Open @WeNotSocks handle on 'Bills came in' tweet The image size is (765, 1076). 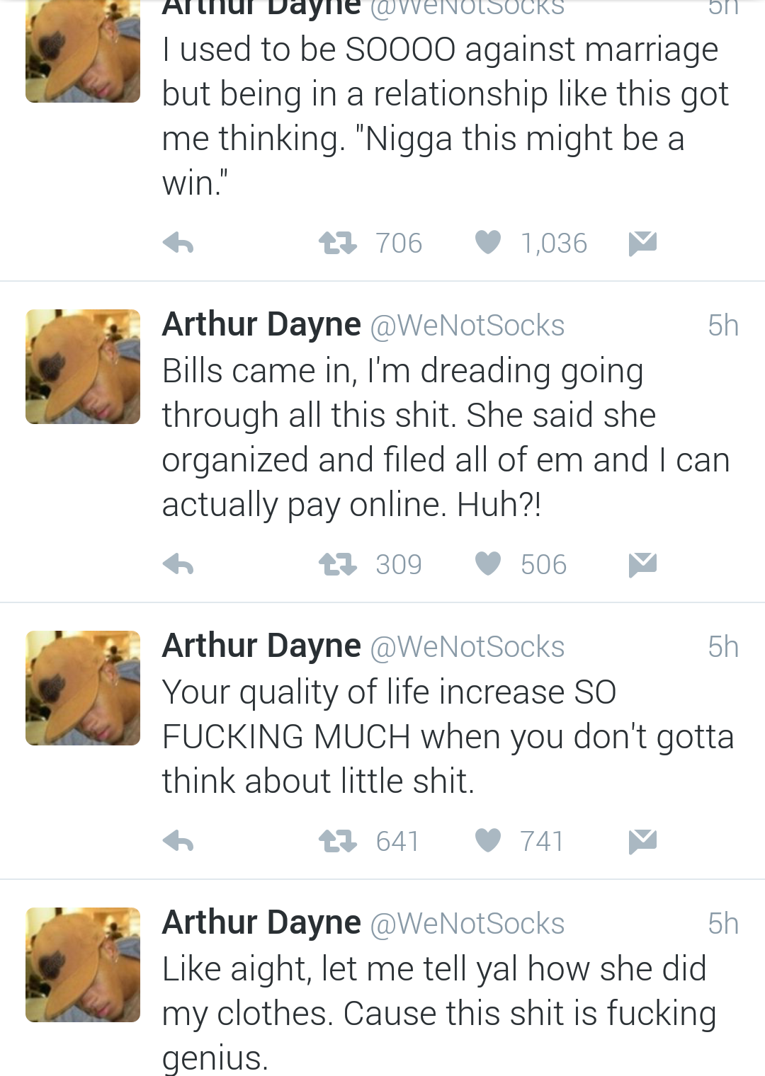tap(467, 326)
